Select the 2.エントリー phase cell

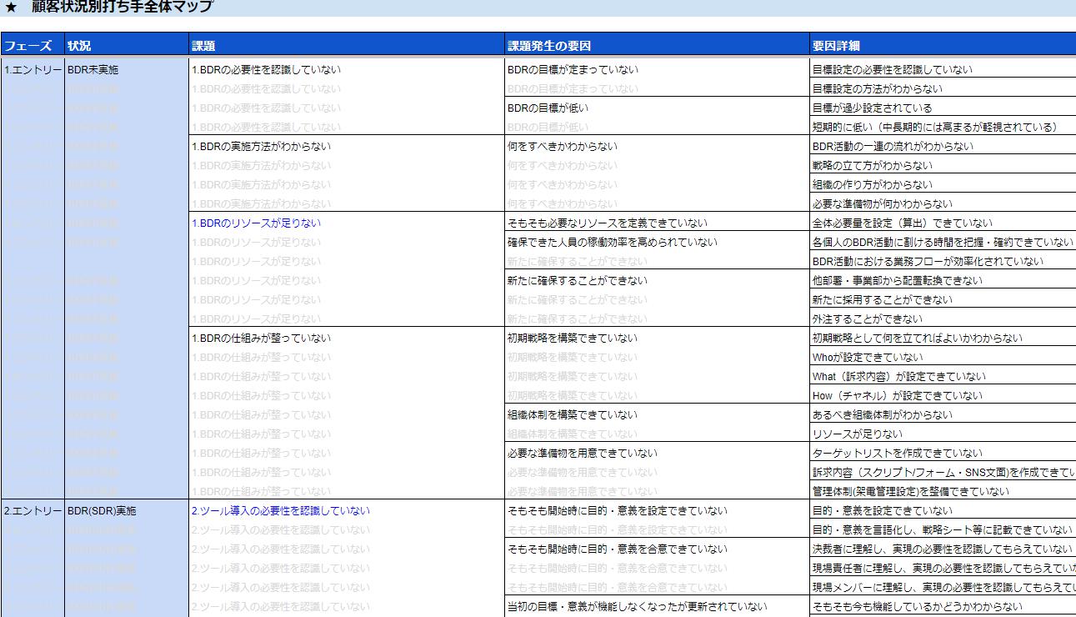(x=33, y=511)
